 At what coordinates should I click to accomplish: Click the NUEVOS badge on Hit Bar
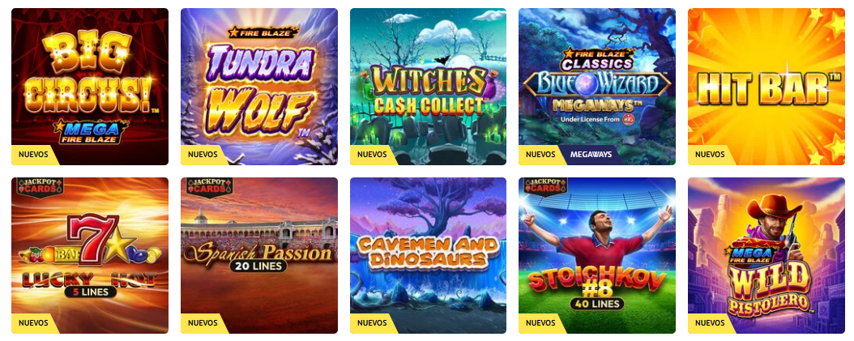710,155
